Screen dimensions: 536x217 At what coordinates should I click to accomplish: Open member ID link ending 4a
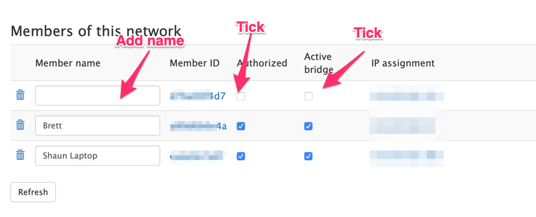tap(198, 126)
